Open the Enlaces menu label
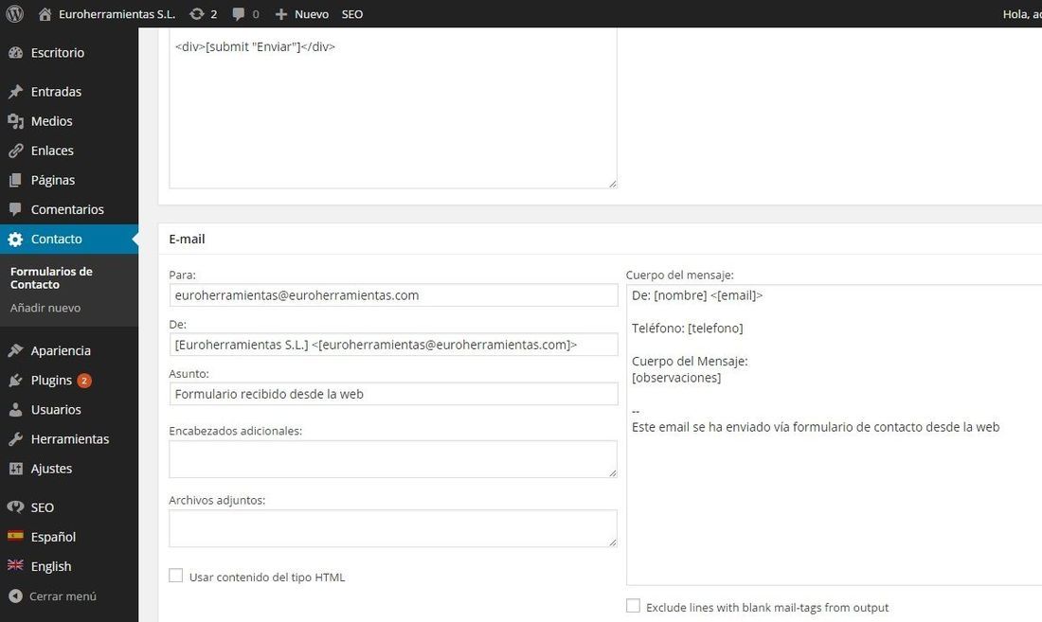This screenshot has width=1042, height=622. pyautogui.click(x=52, y=151)
